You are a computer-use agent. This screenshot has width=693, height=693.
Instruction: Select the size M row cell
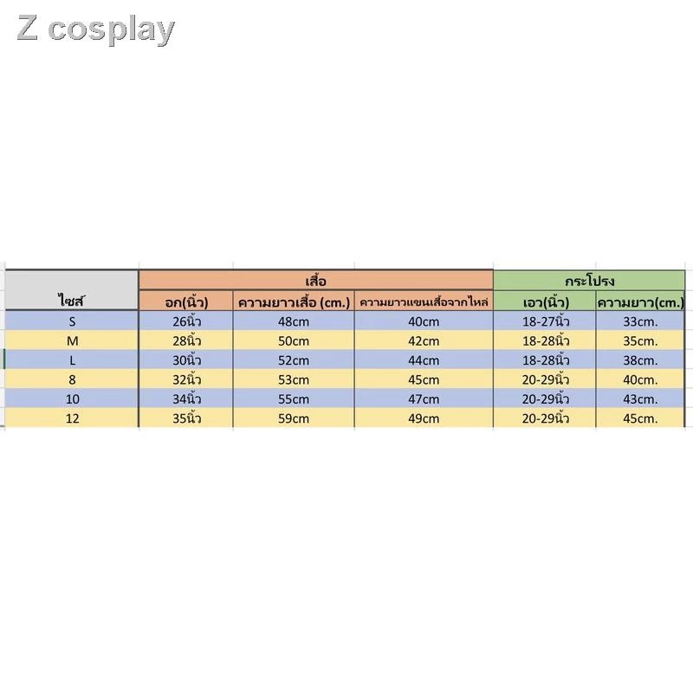[x=72, y=340]
